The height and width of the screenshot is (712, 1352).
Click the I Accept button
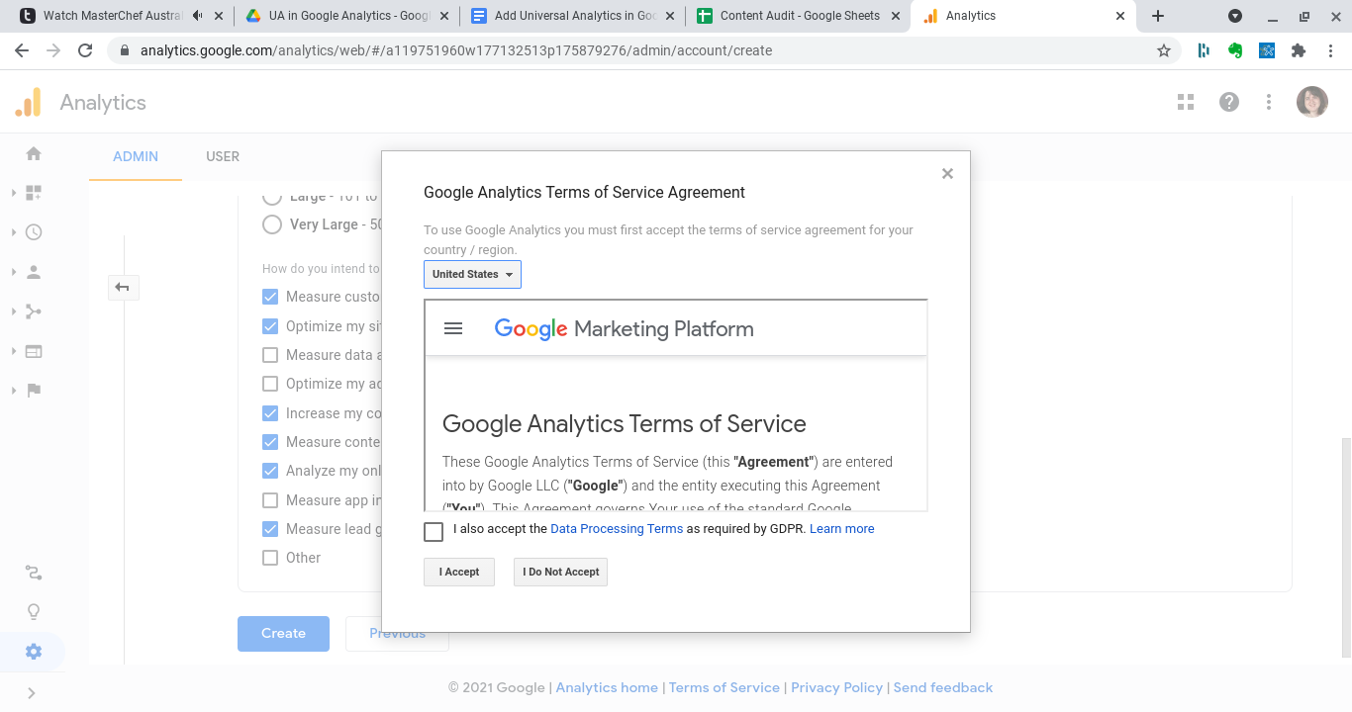coord(459,572)
